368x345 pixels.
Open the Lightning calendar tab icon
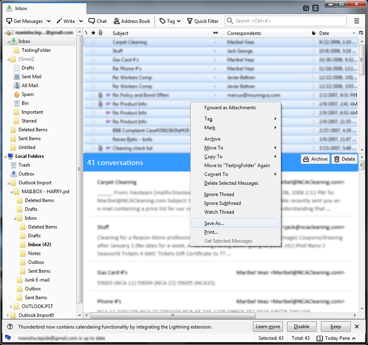click(306, 8)
